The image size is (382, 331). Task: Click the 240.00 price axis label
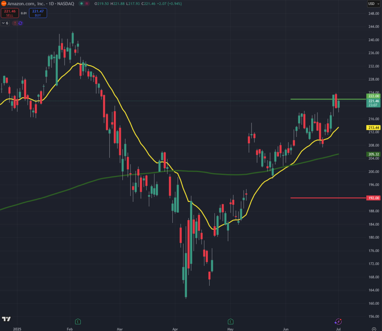[374, 39]
